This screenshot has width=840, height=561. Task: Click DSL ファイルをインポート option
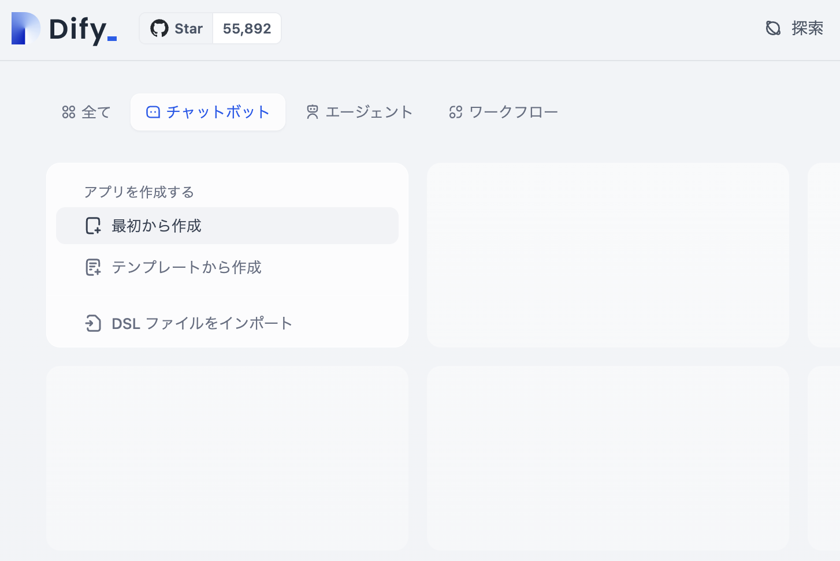202,323
